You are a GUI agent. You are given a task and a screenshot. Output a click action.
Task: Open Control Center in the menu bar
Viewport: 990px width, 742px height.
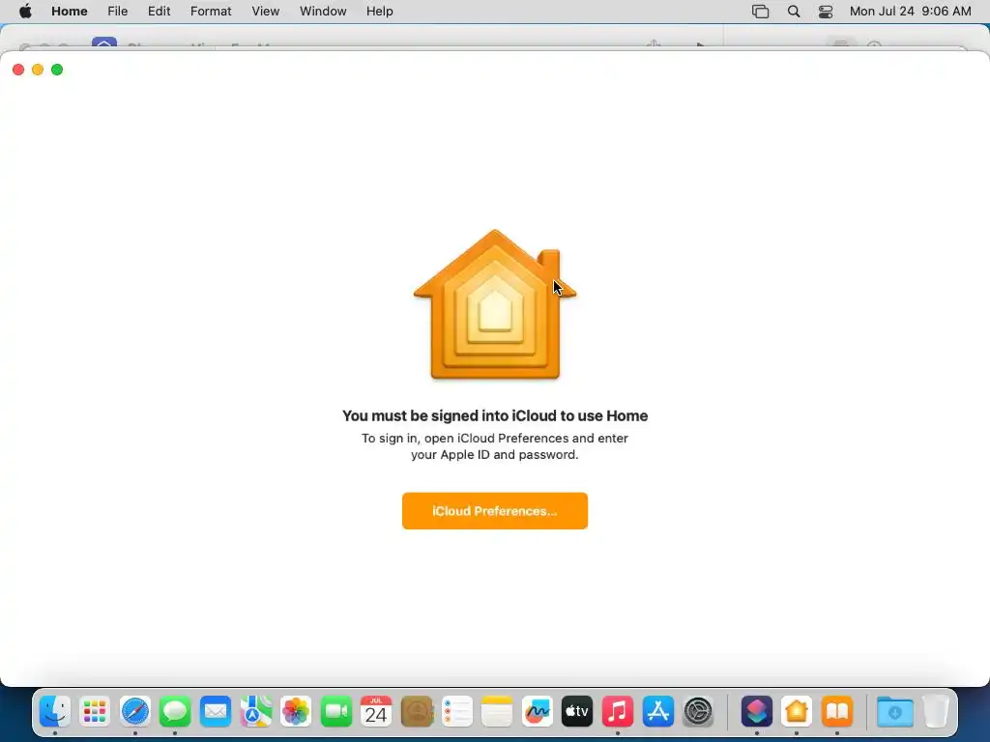[826, 12]
